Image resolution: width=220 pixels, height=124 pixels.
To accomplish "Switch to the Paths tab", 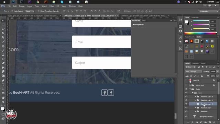I will point(203,63).
